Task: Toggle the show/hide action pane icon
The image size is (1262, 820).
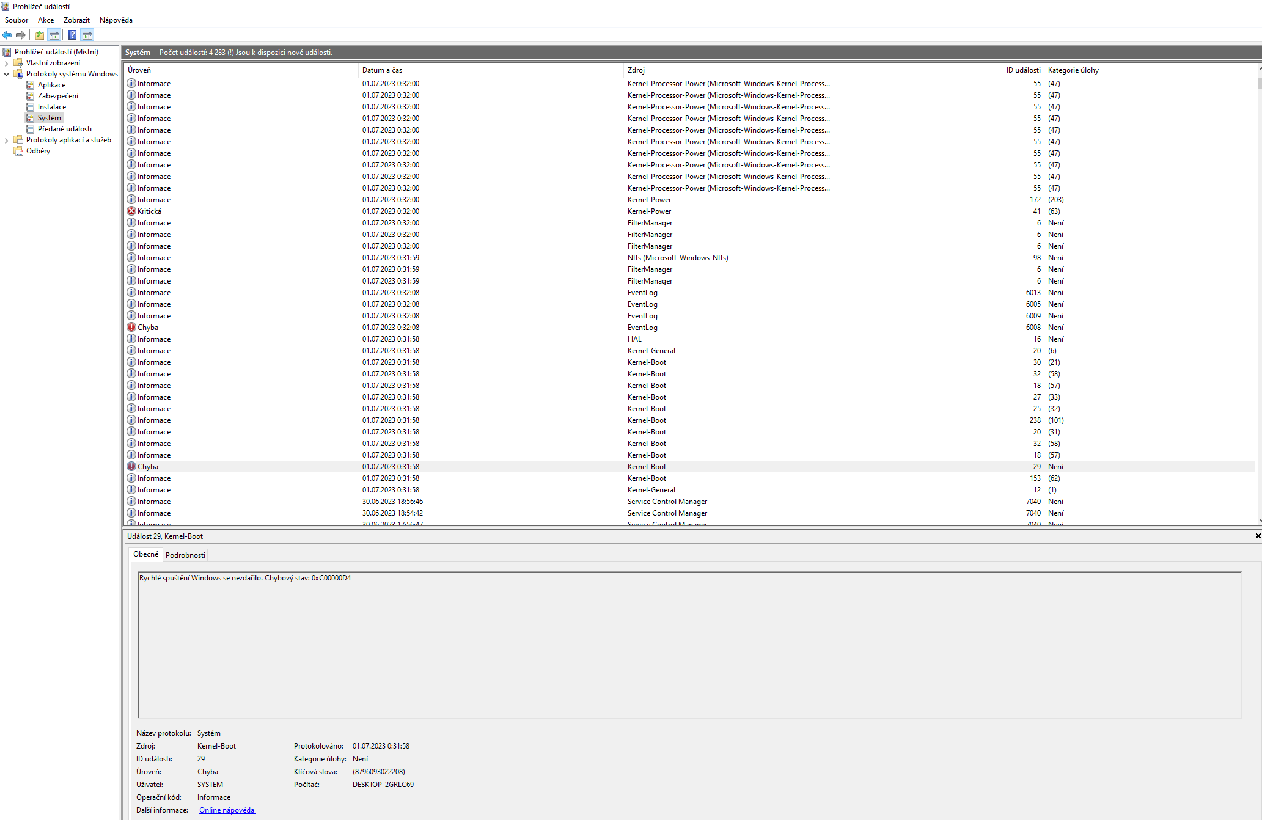Action: point(87,35)
